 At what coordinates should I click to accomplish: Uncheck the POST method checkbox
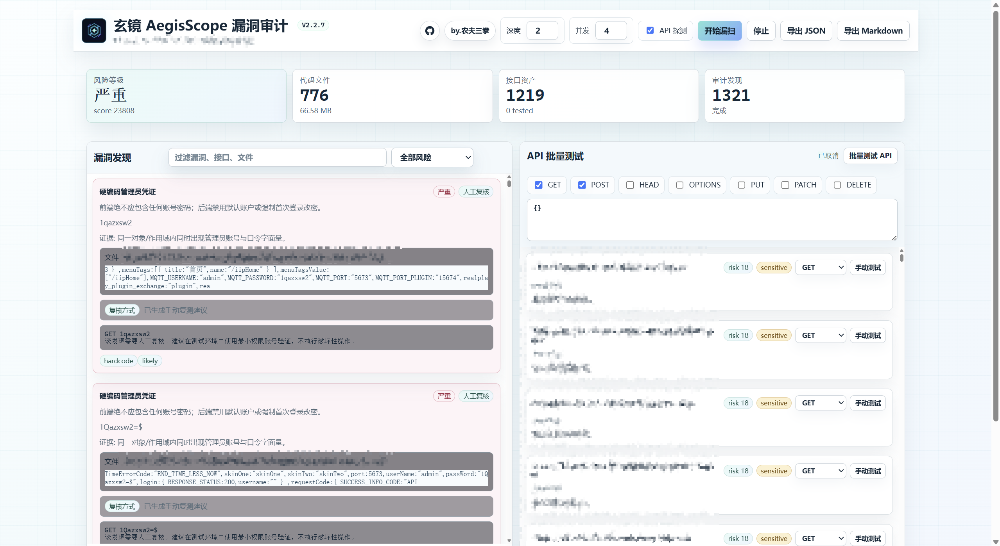click(x=582, y=185)
